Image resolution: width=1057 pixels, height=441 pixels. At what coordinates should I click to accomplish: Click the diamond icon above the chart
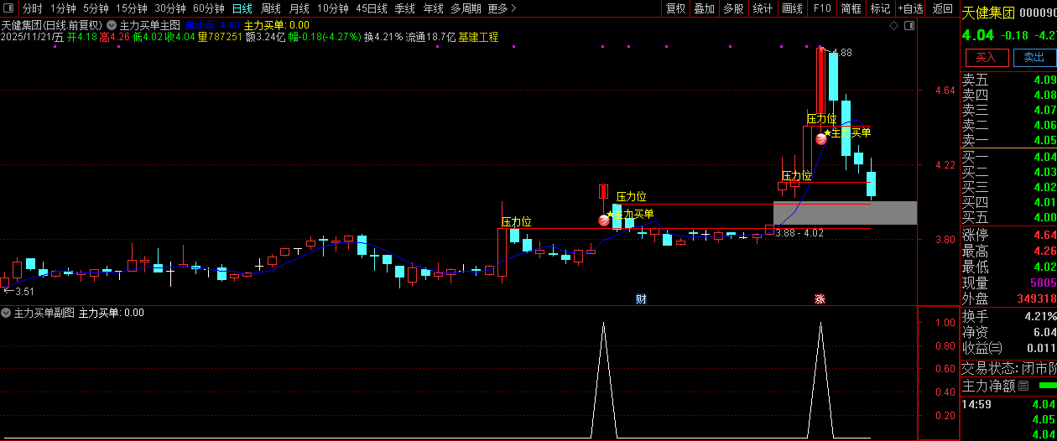coord(893,25)
